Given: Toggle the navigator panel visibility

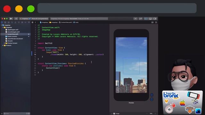Looking at the screenshot, I should click(x=146, y=19).
